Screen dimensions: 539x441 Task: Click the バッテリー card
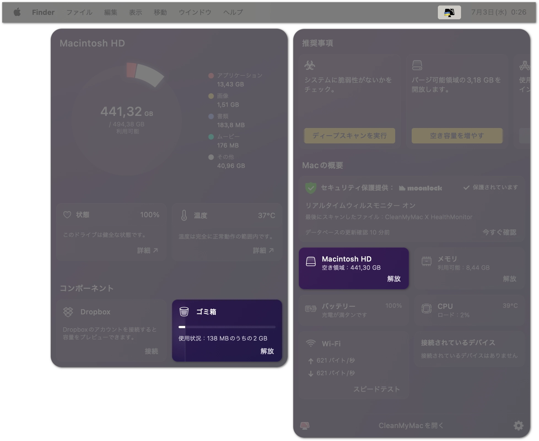click(x=354, y=311)
